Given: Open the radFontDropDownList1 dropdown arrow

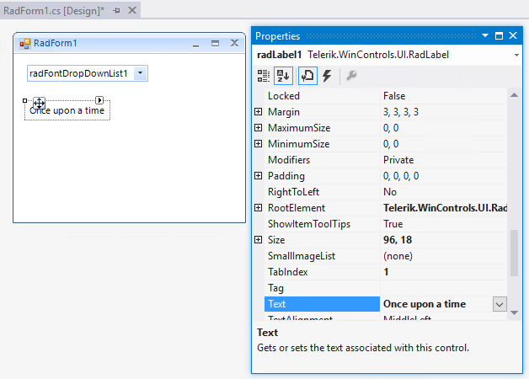Looking at the screenshot, I should (141, 73).
